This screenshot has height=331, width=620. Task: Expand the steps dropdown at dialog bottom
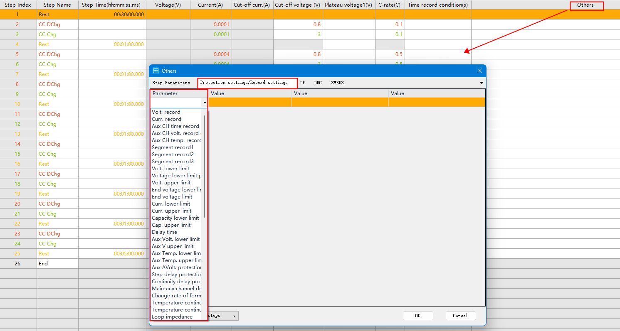click(234, 316)
